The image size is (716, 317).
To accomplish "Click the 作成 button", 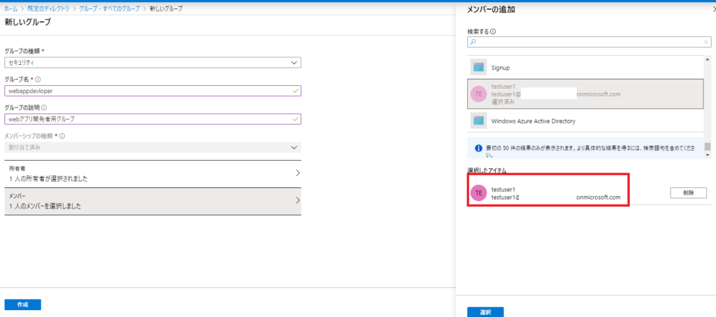I will 23,304.
